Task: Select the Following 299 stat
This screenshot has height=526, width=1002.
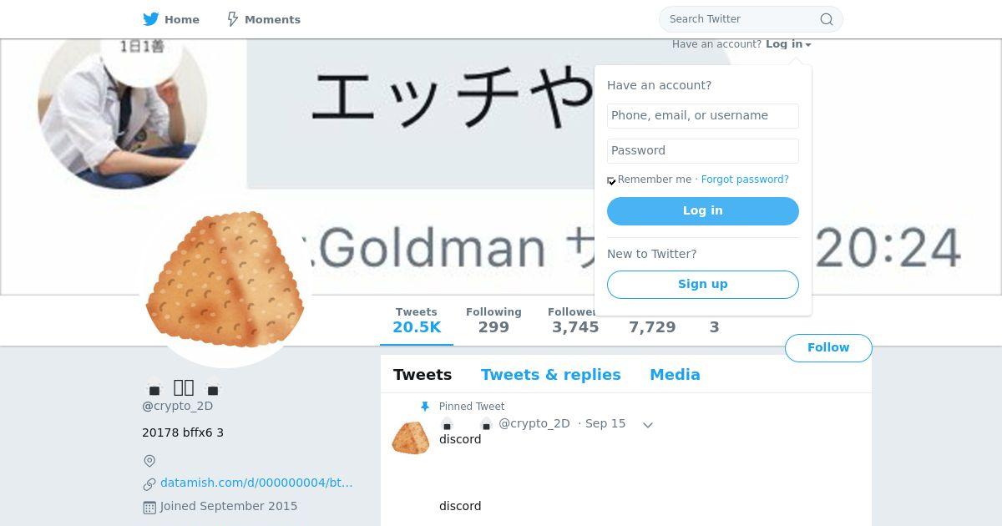Action: coord(493,321)
